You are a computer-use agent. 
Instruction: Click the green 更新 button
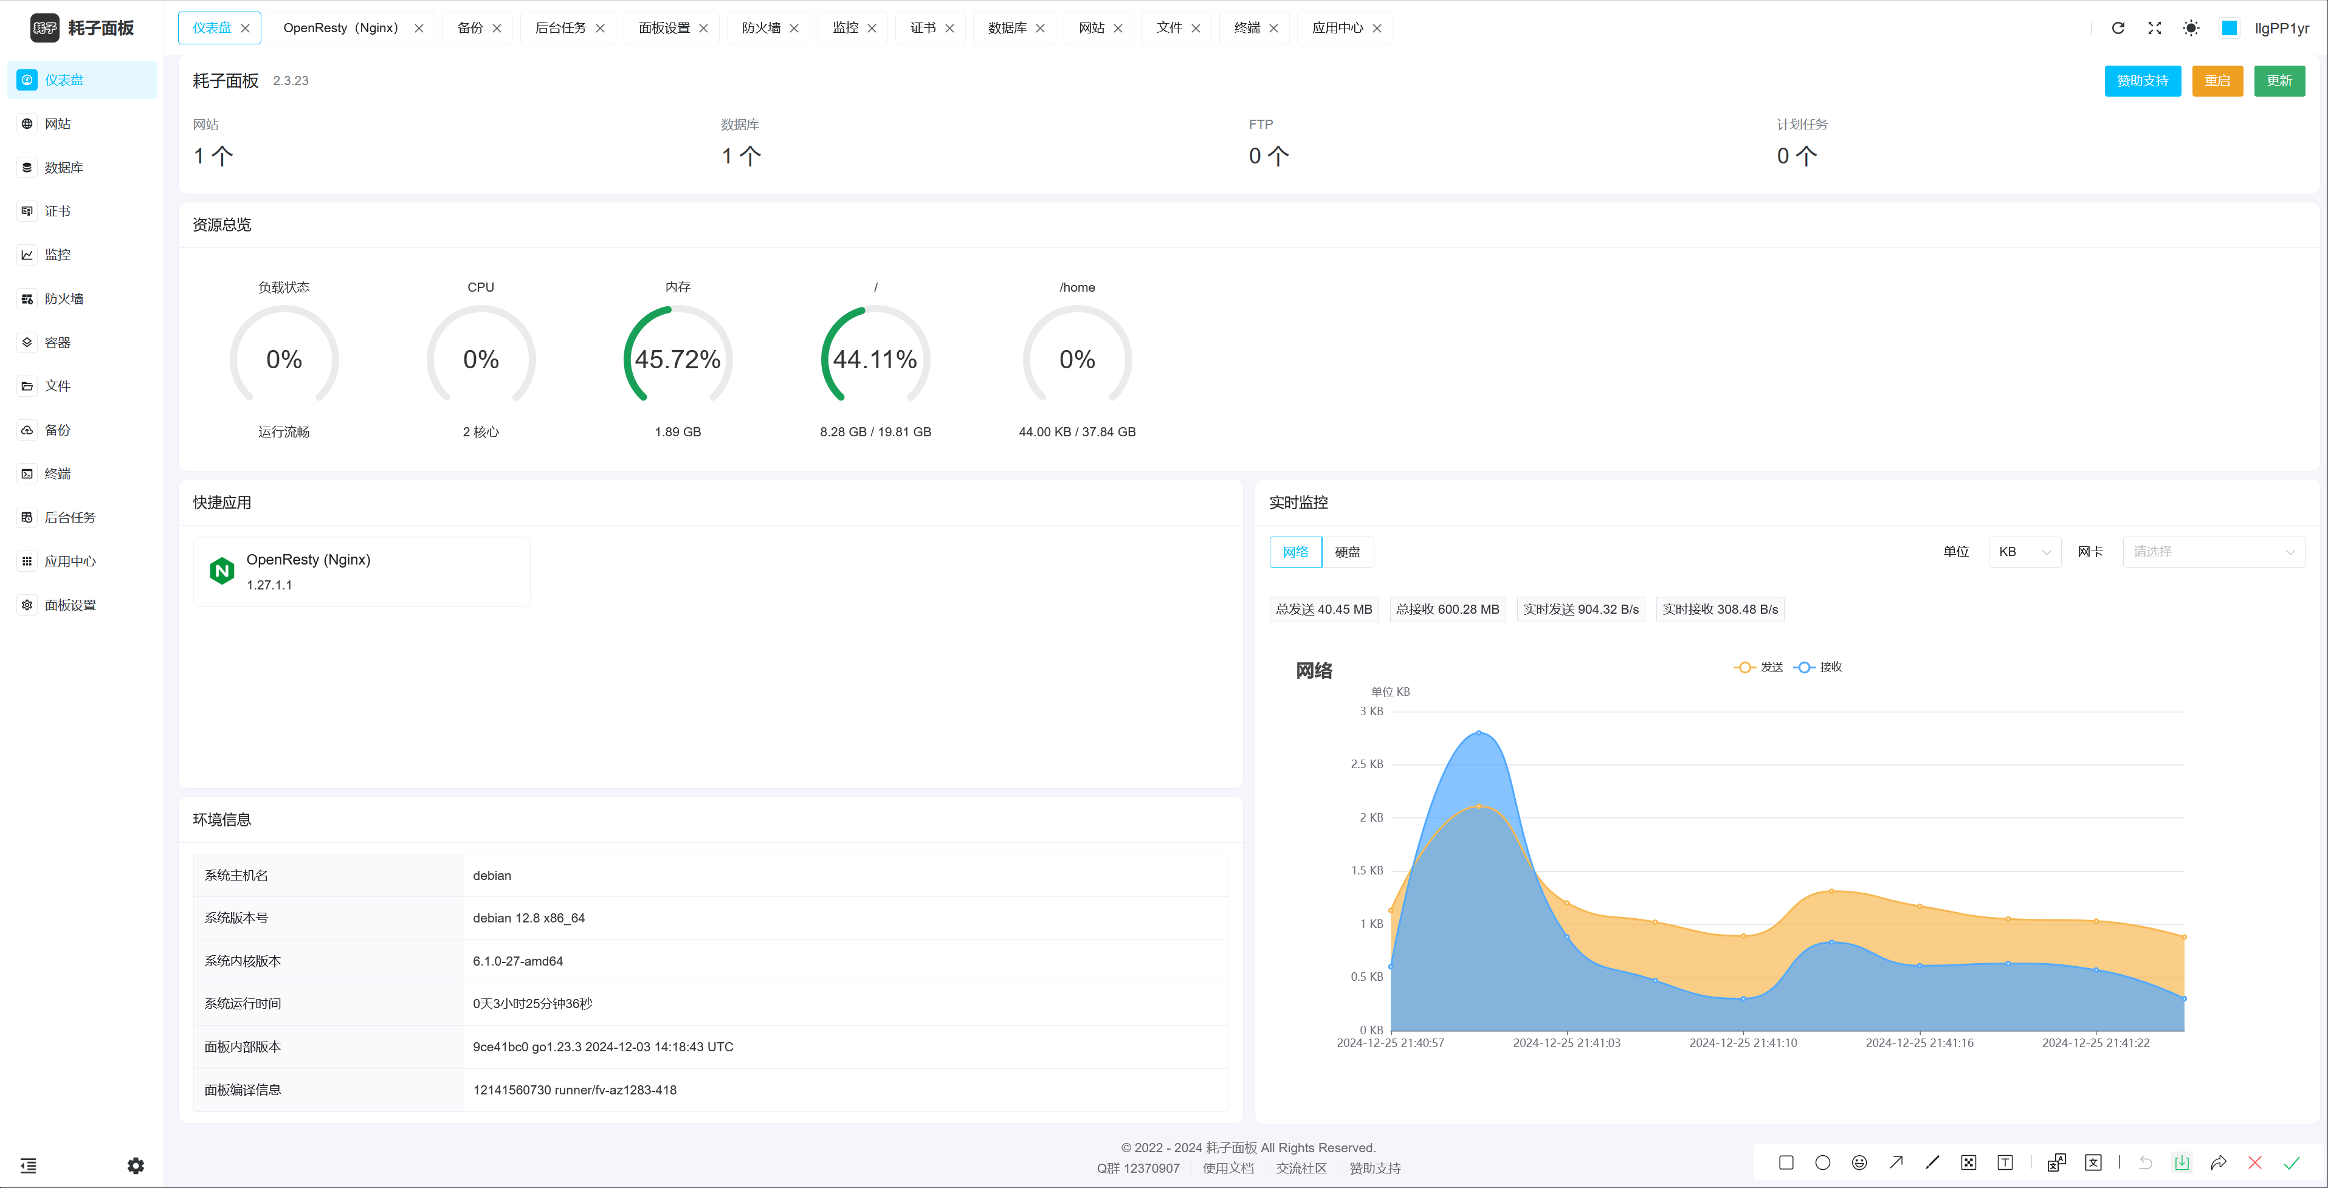(x=2279, y=80)
